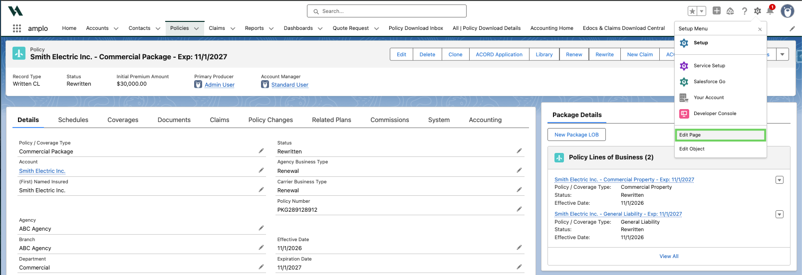Open actions menu for General Liability line
This screenshot has width=802, height=275.
[780, 214]
